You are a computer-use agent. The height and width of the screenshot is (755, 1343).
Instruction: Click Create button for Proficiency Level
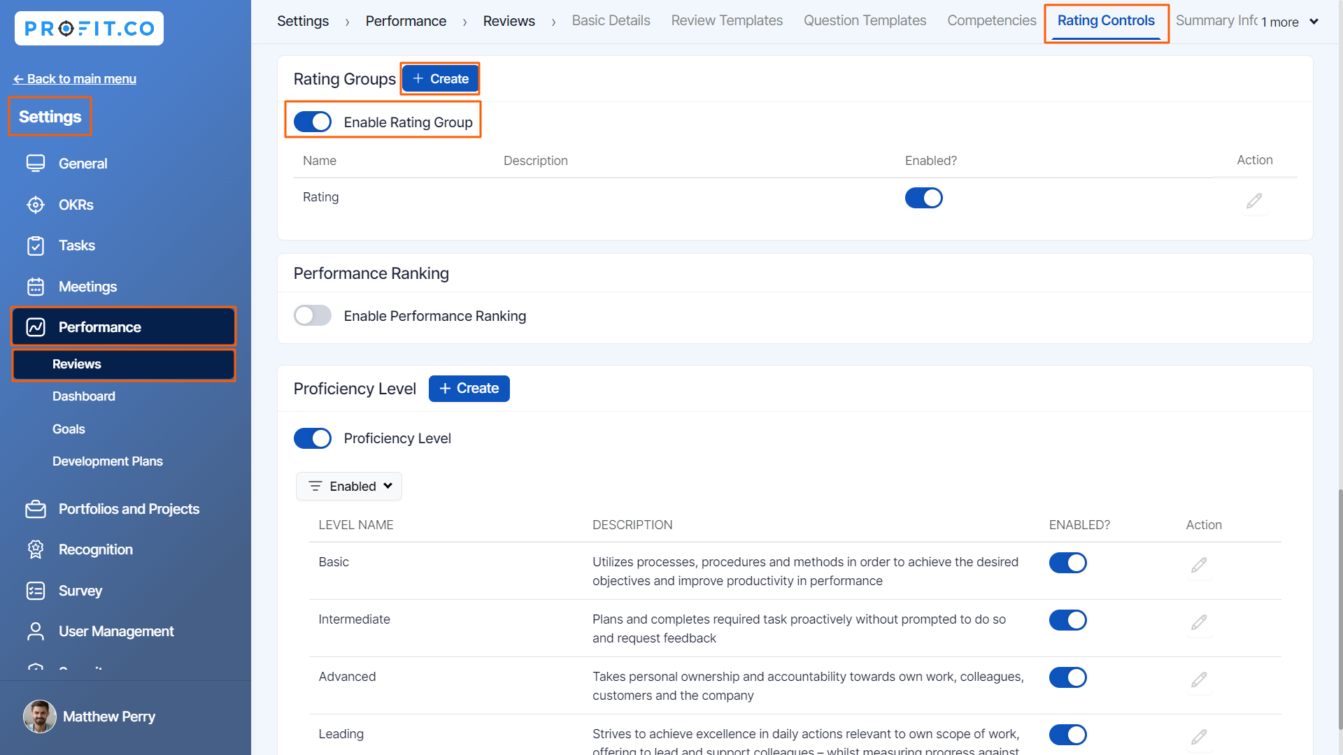[x=469, y=389]
